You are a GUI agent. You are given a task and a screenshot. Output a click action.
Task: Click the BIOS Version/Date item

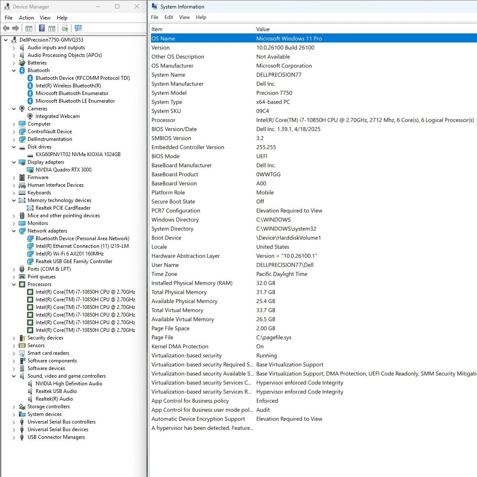174,129
